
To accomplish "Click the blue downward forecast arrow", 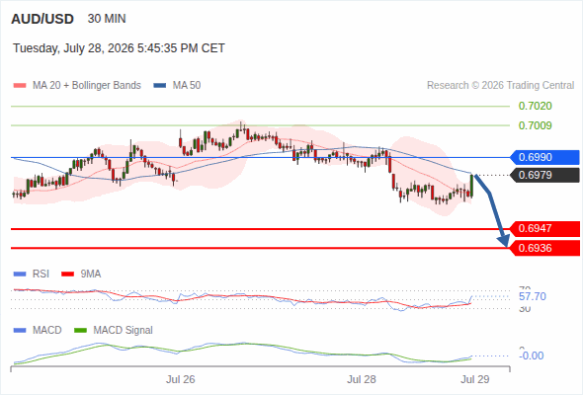I will [491, 210].
